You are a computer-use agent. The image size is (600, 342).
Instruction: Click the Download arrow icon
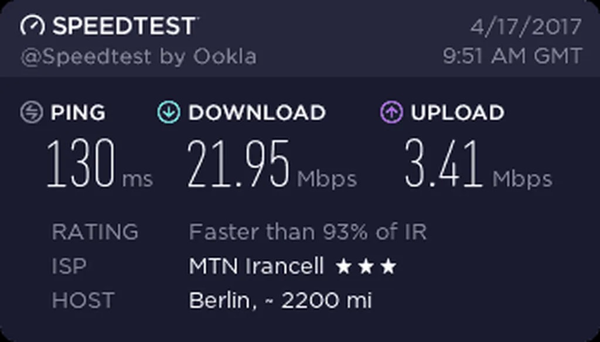(x=169, y=112)
